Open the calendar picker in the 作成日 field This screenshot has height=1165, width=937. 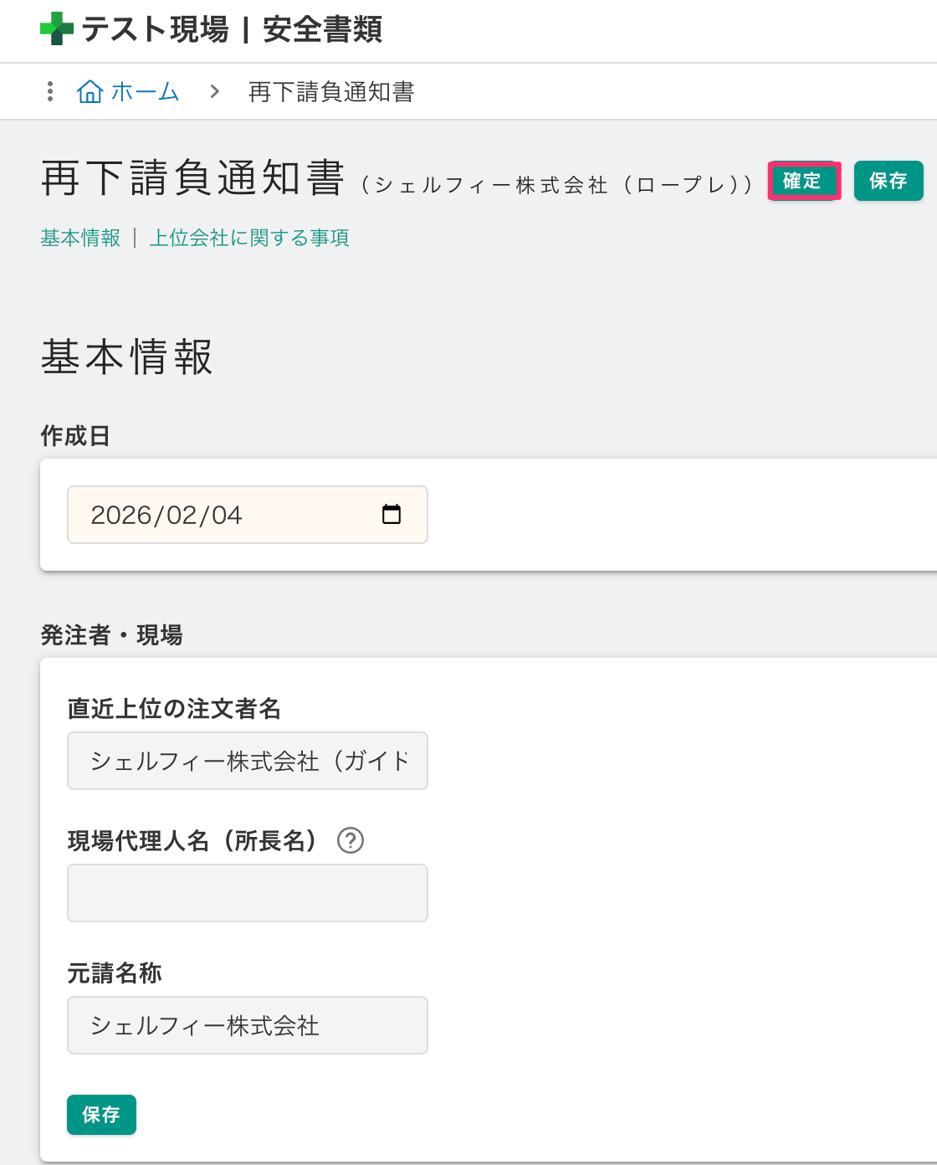pyautogui.click(x=391, y=514)
